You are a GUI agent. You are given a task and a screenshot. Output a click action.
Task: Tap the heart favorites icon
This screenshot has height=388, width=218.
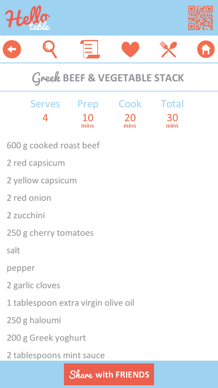click(130, 49)
